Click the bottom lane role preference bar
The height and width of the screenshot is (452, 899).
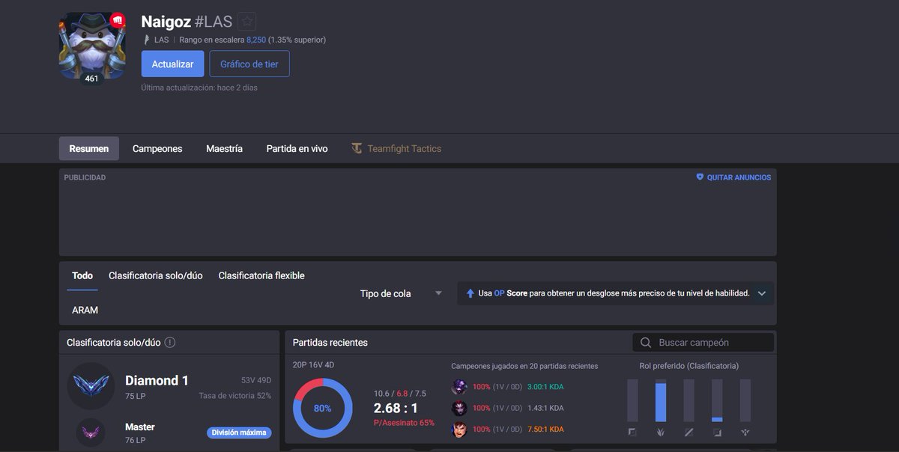click(x=717, y=400)
